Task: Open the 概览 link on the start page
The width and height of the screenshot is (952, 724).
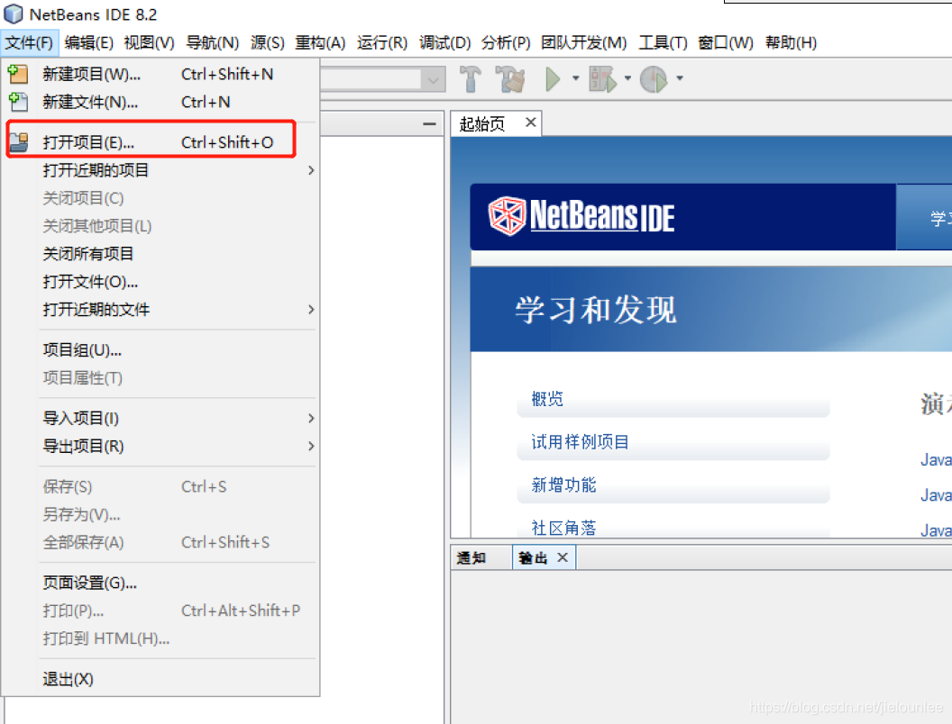Action: tap(547, 399)
